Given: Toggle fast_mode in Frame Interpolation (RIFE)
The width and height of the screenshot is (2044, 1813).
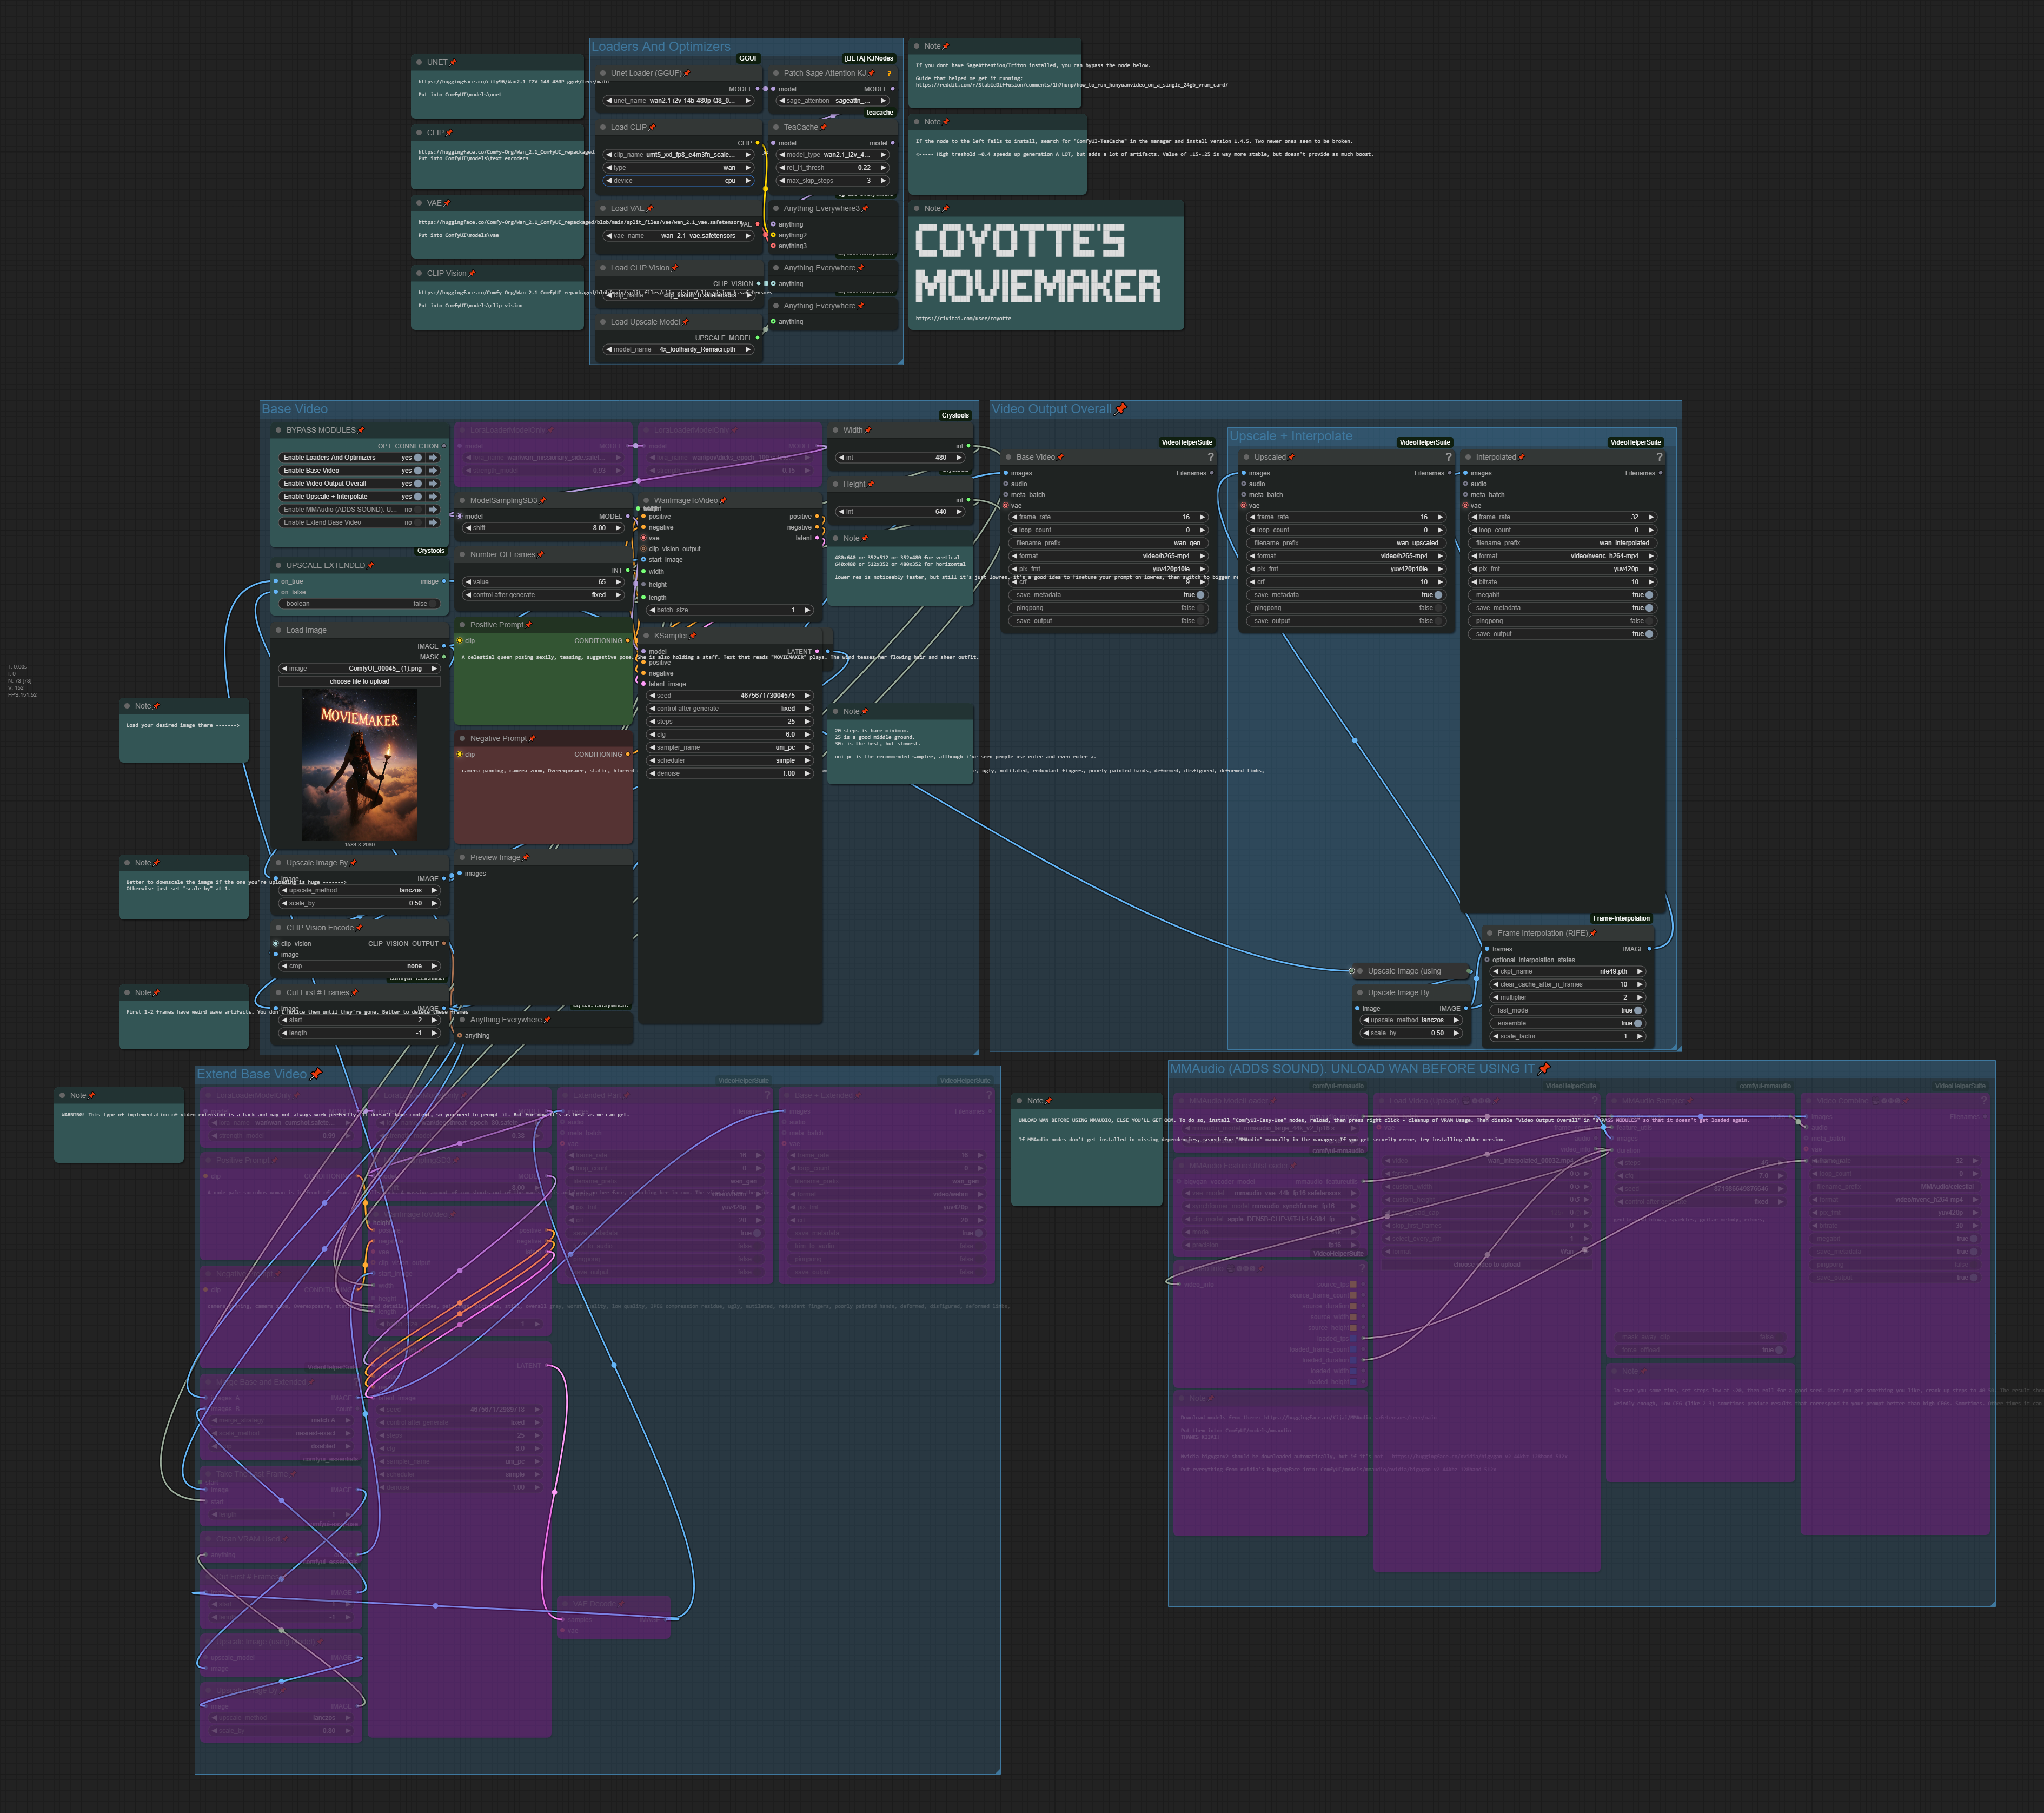Looking at the screenshot, I should (1637, 1010).
